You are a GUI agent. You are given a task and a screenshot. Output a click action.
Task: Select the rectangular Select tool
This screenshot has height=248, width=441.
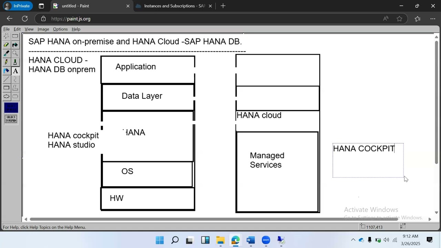click(15, 36)
